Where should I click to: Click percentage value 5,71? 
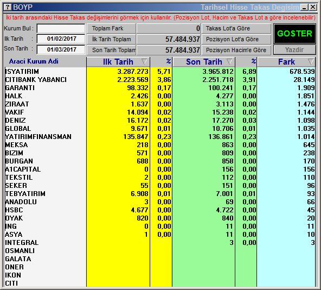pos(164,72)
